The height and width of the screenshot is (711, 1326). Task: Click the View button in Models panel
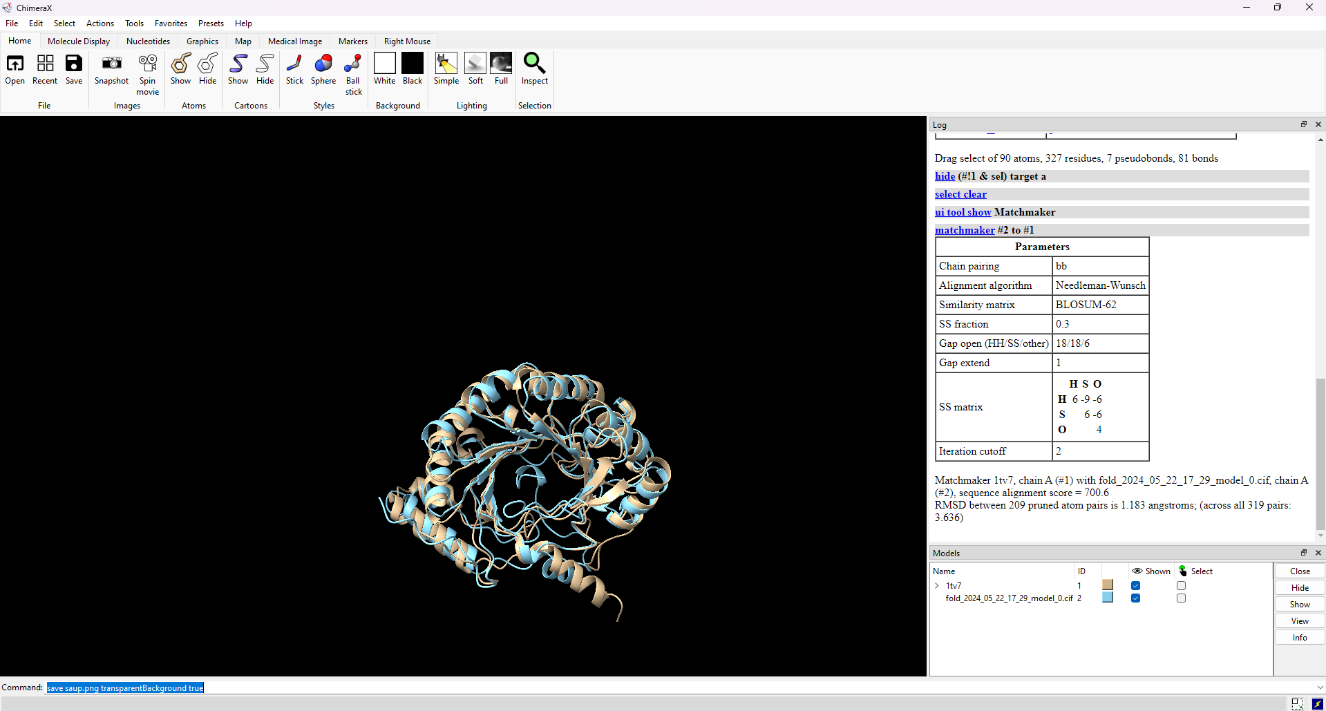[1300, 621]
